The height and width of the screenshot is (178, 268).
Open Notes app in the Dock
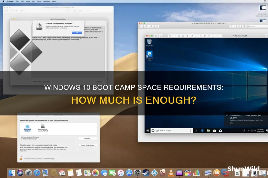[x=70, y=173]
